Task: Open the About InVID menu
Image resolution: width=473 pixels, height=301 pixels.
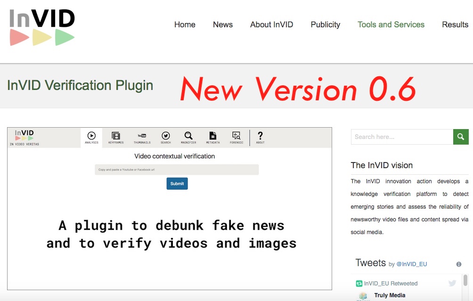Action: tap(271, 24)
